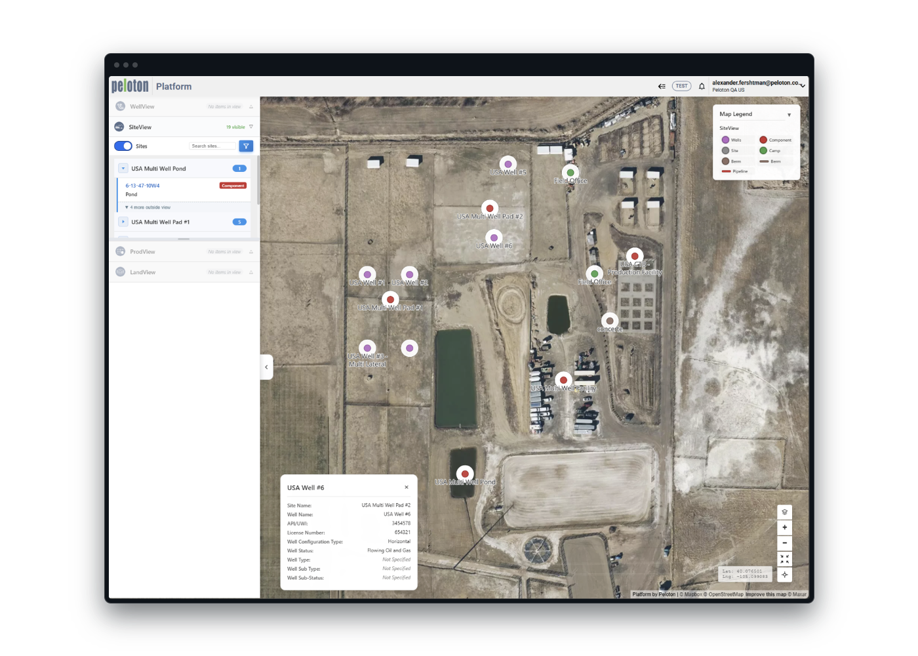Open the user account dropdown chevron
The image size is (918, 656).
click(803, 86)
